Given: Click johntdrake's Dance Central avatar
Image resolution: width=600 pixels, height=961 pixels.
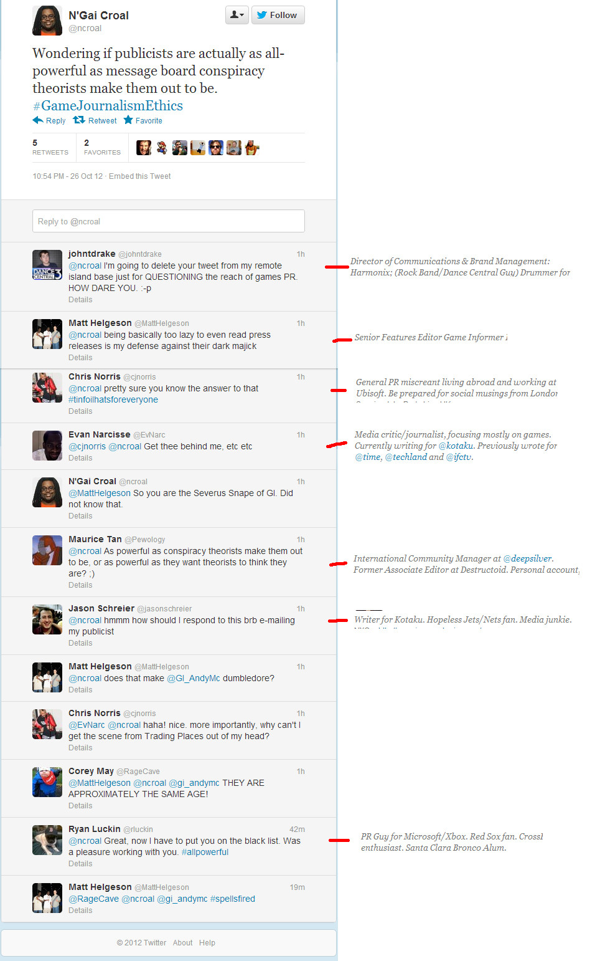Looking at the screenshot, I should [x=47, y=265].
